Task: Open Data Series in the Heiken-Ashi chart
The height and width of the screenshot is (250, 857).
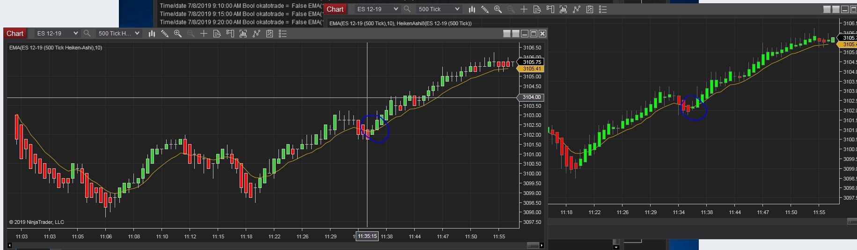Action: point(152,34)
